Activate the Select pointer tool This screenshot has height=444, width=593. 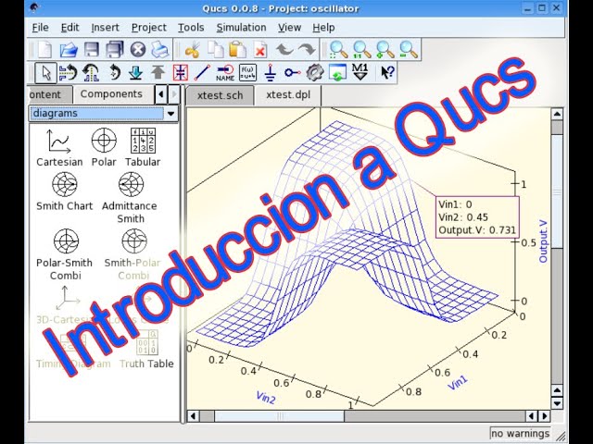tap(45, 72)
